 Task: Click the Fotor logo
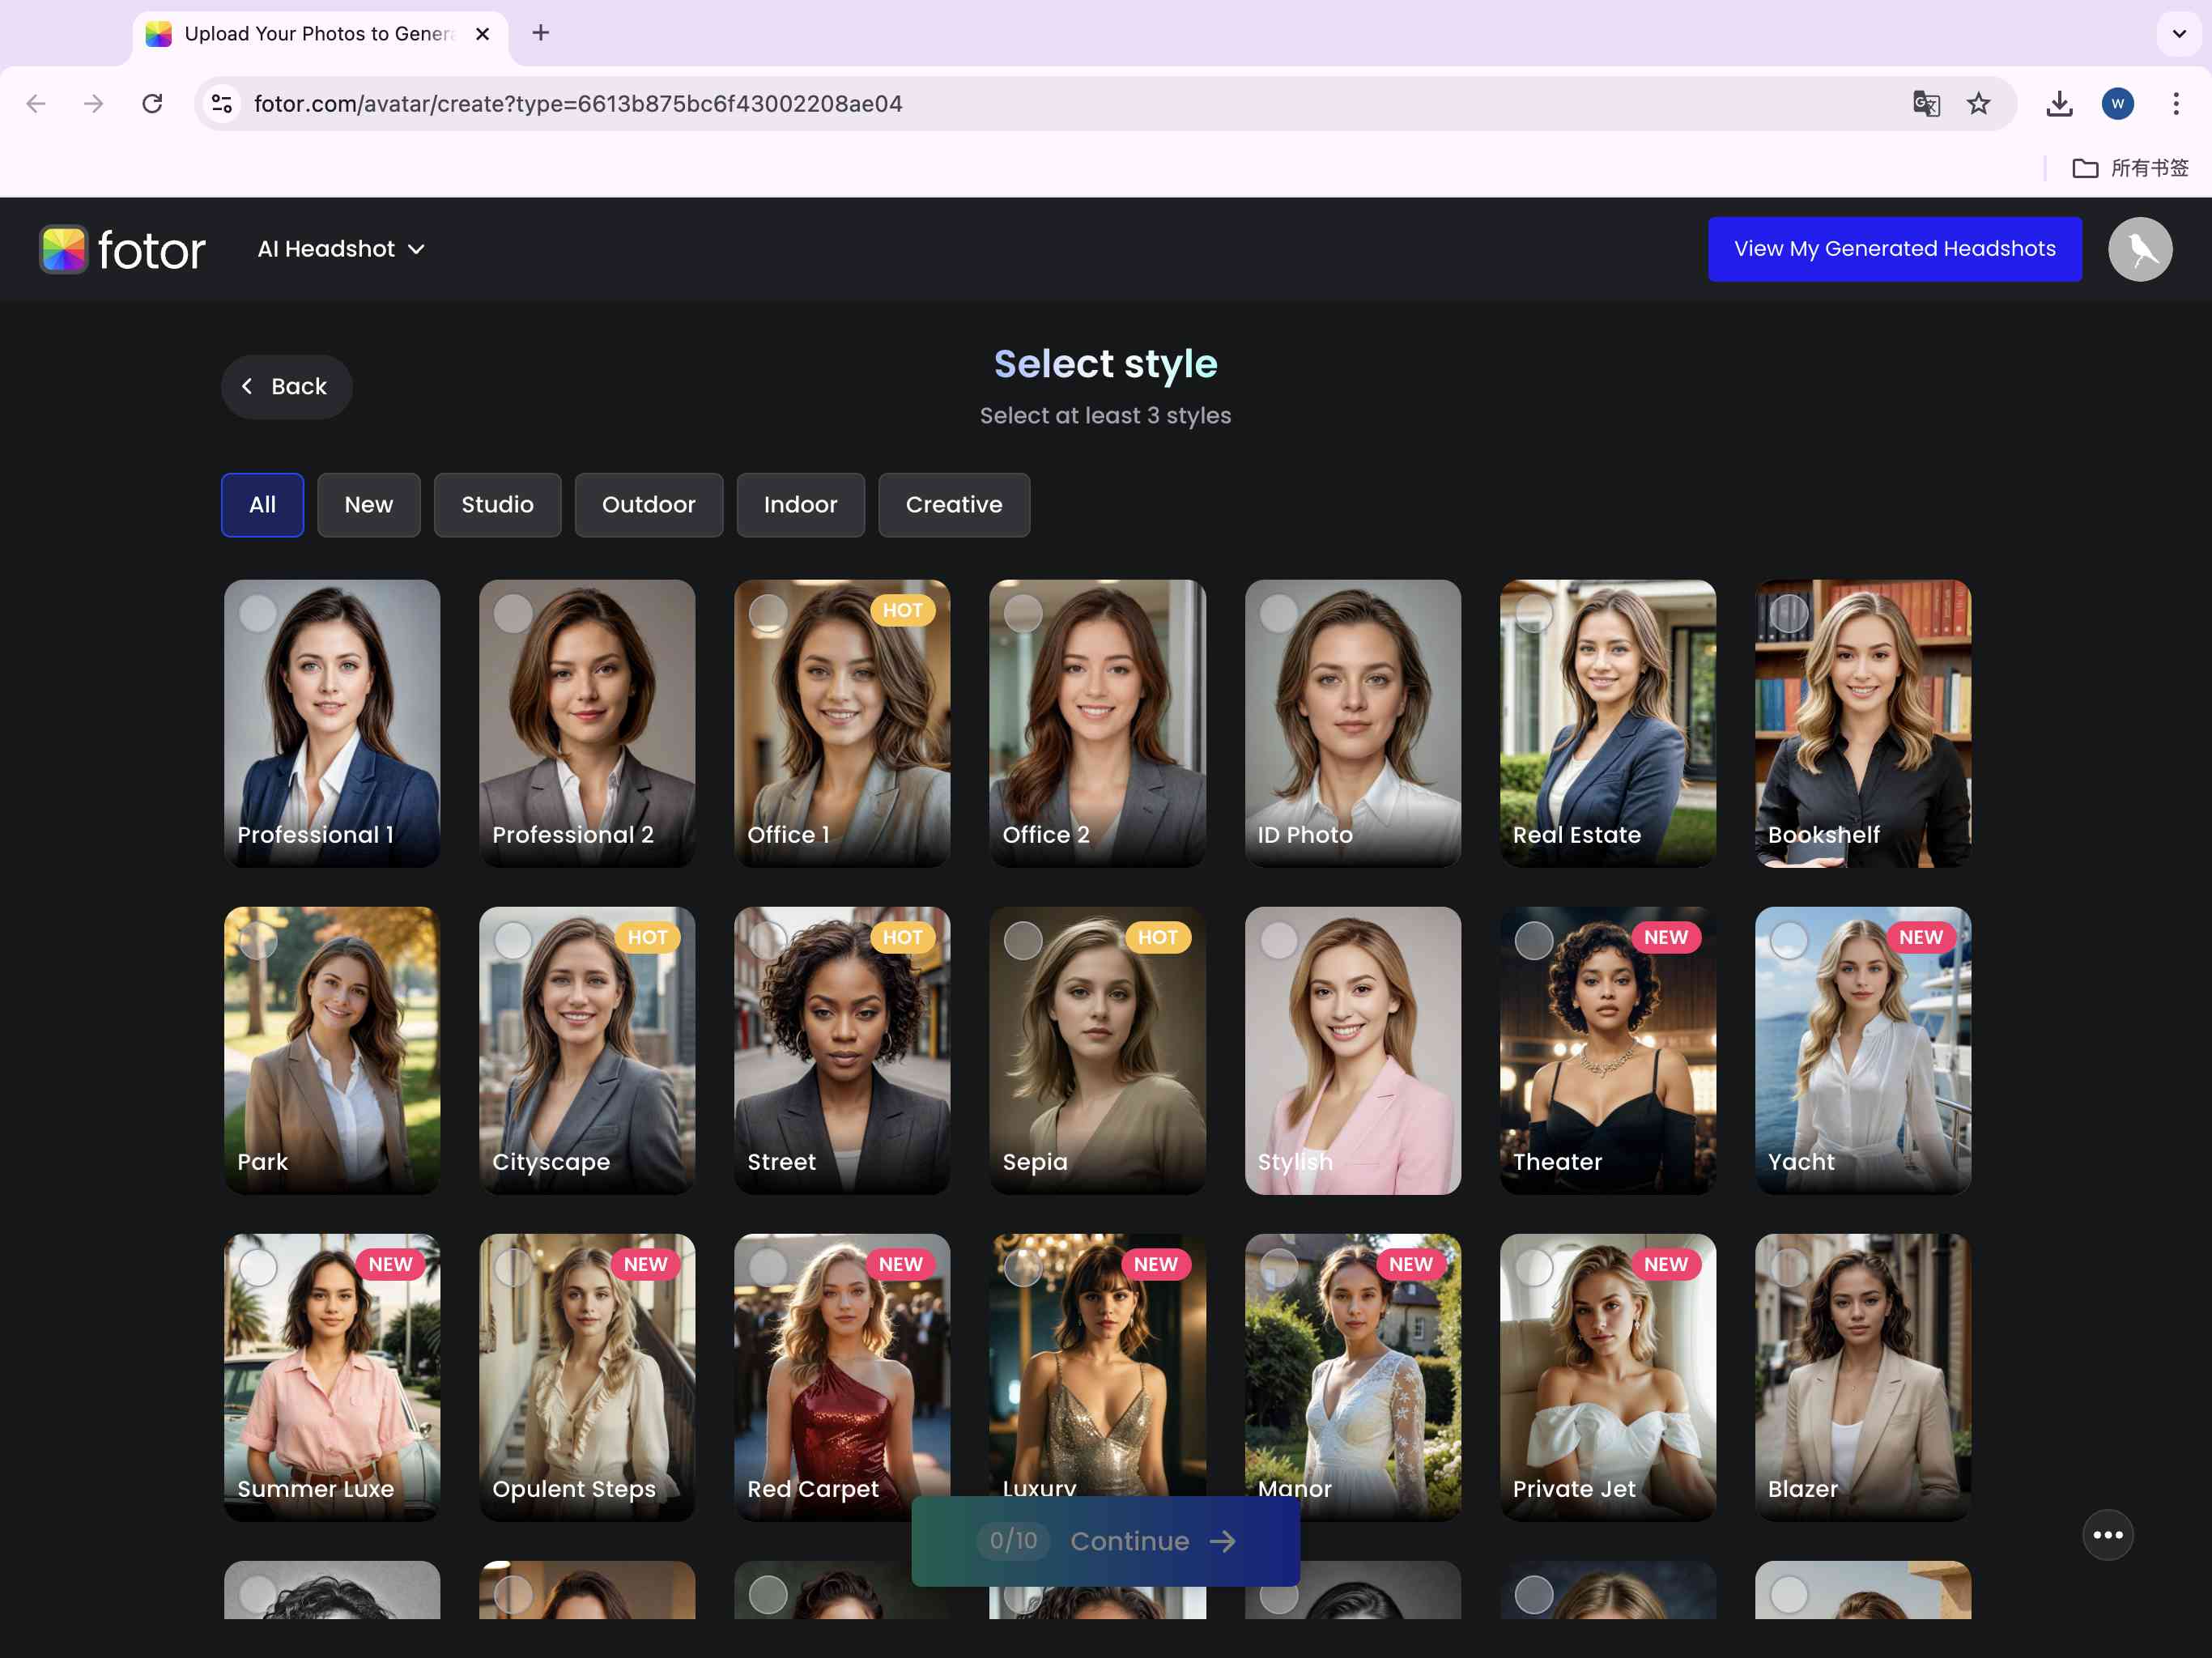[122, 250]
